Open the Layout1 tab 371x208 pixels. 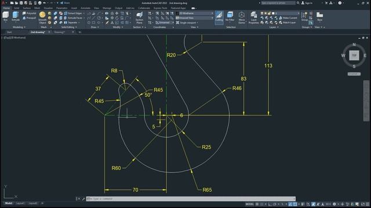(20, 203)
